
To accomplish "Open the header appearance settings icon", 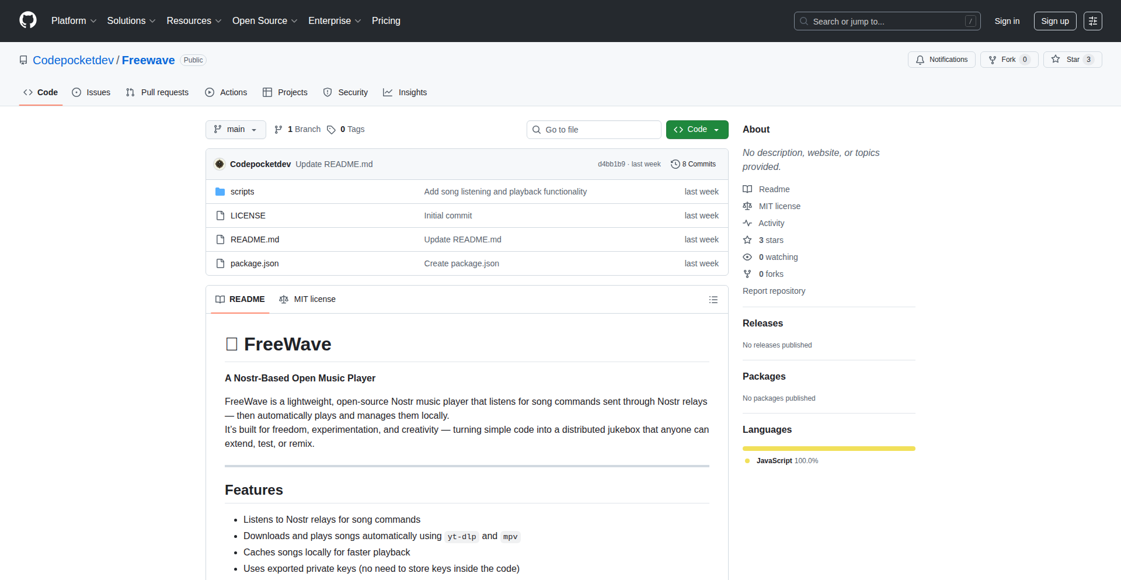I will [1092, 21].
